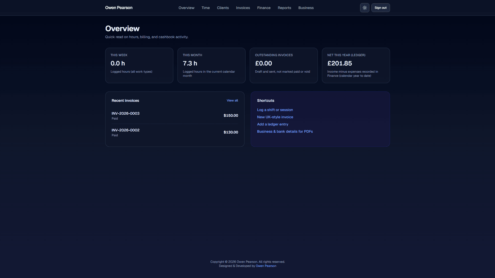Open the Invoices page

[x=243, y=8]
